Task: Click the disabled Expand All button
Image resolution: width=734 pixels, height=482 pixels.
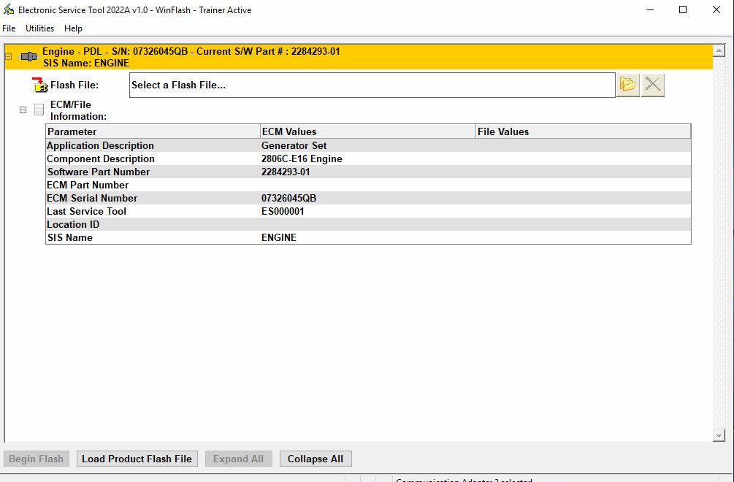Action: (238, 459)
